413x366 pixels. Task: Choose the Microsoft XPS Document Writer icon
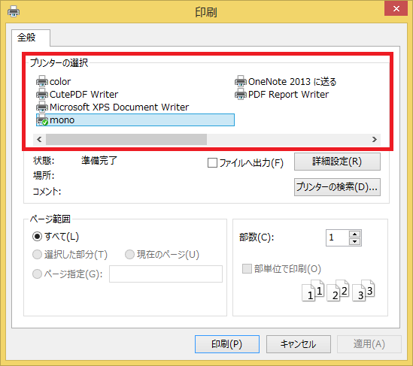tap(42, 107)
